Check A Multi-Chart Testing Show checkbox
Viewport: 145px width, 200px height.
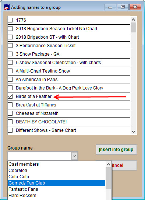(10, 71)
